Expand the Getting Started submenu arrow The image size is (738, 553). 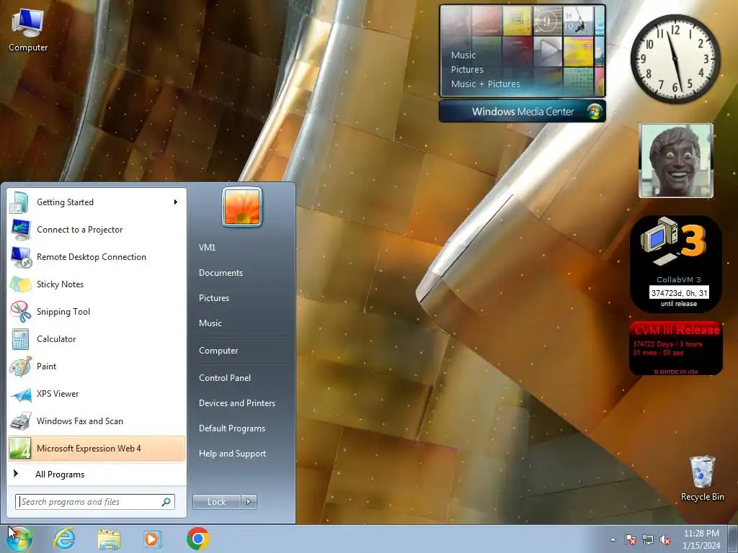click(x=176, y=202)
